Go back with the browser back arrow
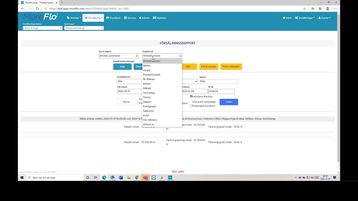 [23, 9]
